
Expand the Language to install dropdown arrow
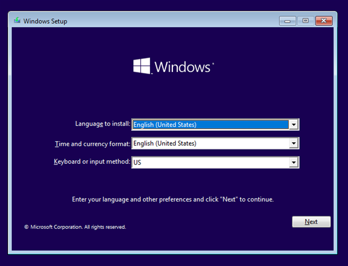coord(293,125)
